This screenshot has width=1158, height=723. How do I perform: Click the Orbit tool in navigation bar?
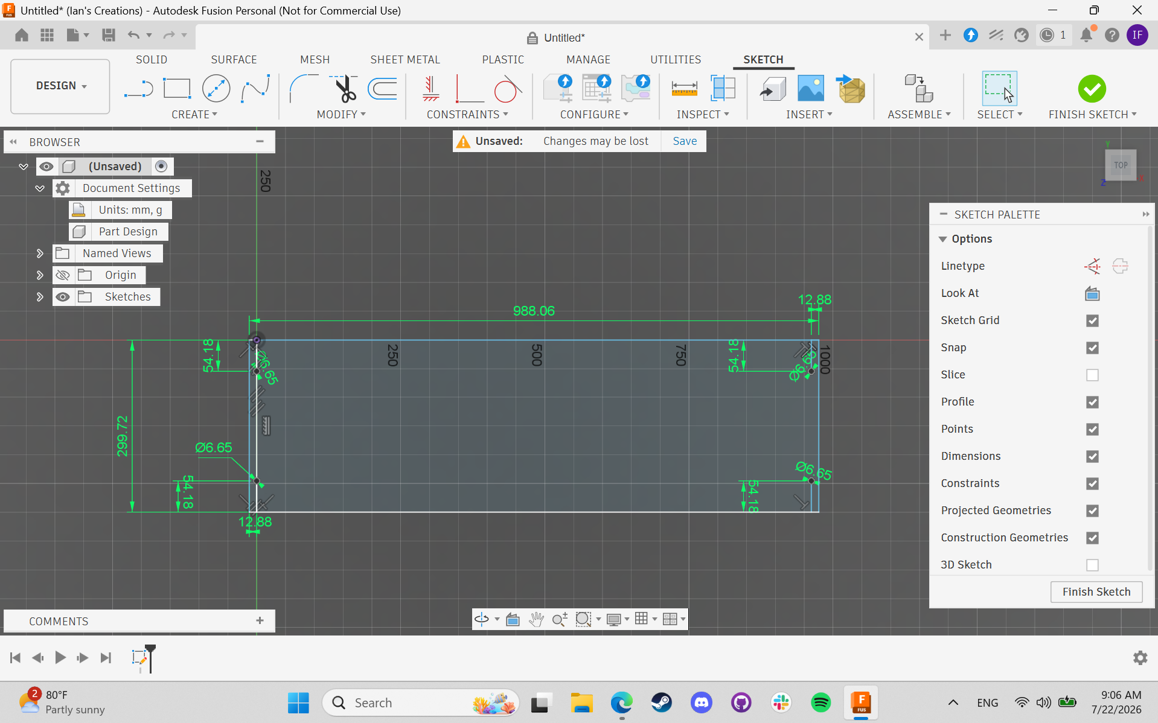[x=482, y=619]
